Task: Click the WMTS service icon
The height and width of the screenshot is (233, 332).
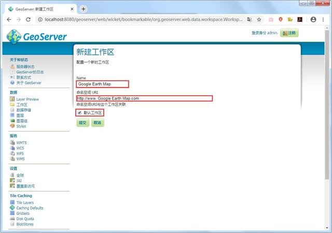Action: [12, 142]
